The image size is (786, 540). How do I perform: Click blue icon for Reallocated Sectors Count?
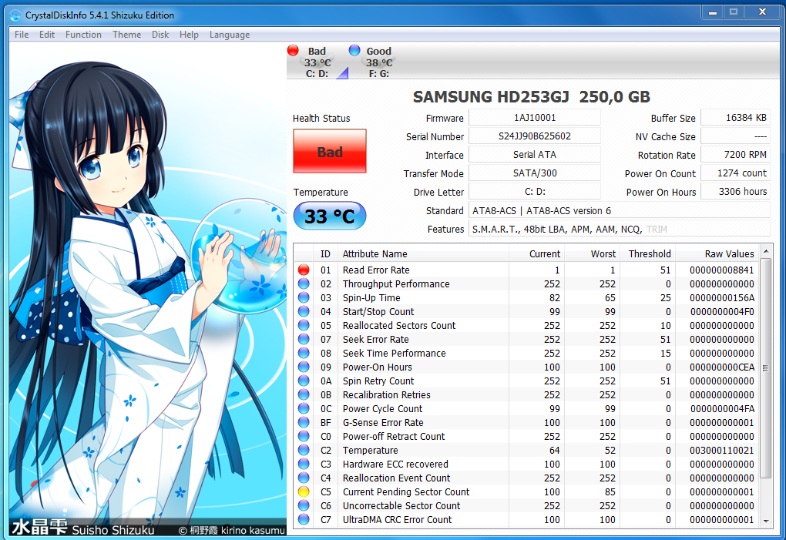click(x=304, y=326)
